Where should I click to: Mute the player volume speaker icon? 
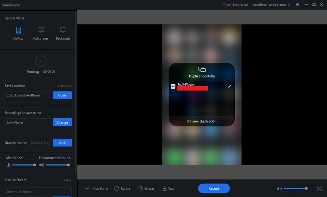[279, 189]
